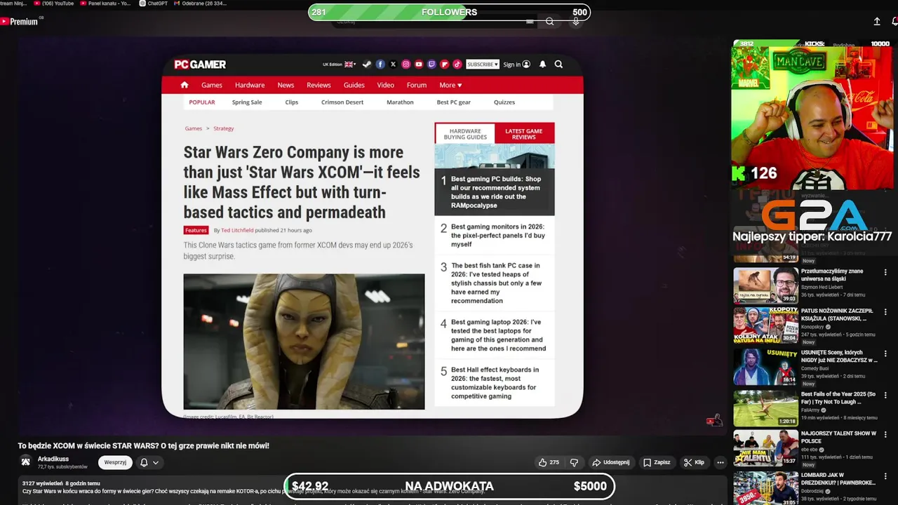Go to PC Gamer home icon
The height and width of the screenshot is (505, 898).
185,85
